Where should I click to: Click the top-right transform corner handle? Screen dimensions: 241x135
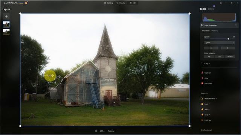click(189, 13)
